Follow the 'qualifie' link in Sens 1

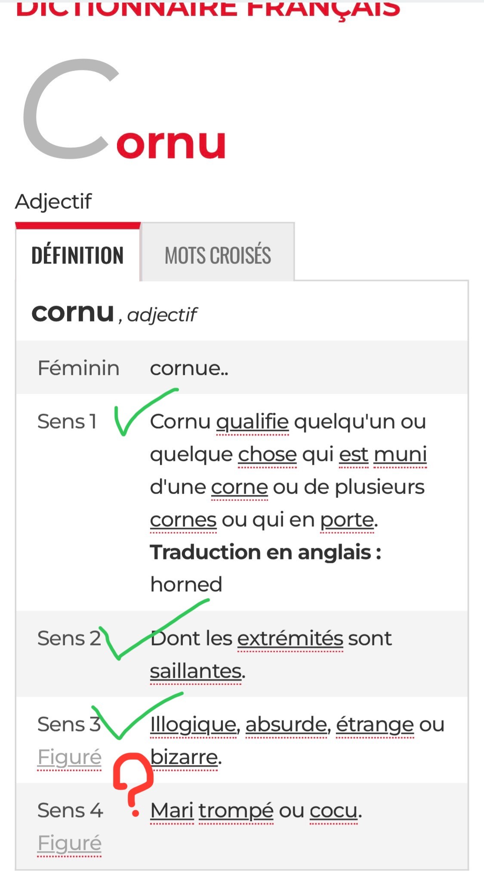[252, 422]
